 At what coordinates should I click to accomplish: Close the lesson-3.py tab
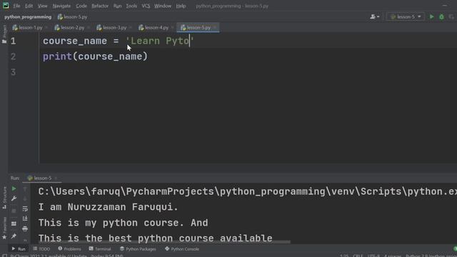tap(130, 28)
